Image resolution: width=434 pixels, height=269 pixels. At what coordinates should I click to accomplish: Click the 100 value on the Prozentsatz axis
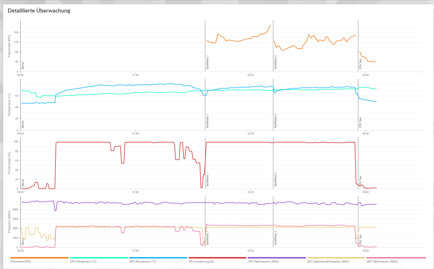(x=16, y=142)
